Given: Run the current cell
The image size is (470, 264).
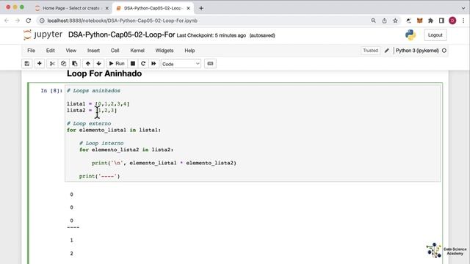Looking at the screenshot, I should coord(117,64).
